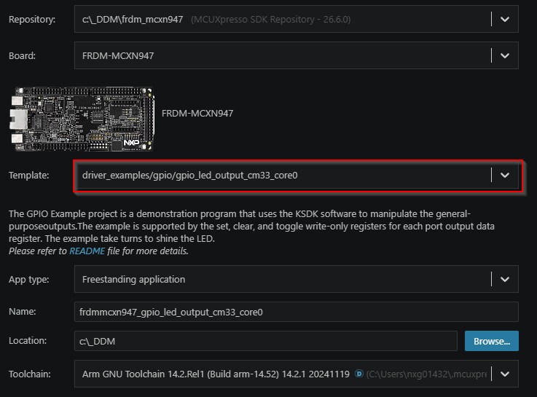
Task: Click the FRDM-MCXN947 caption beside board image
Action: pos(197,114)
